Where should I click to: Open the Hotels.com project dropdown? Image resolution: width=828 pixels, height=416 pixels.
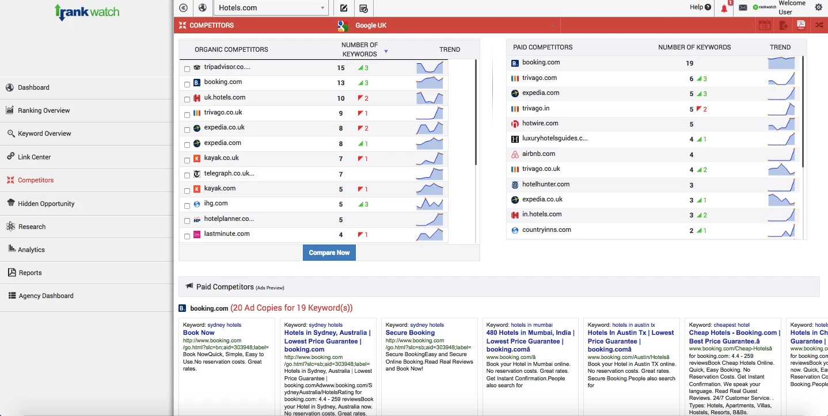(x=271, y=8)
